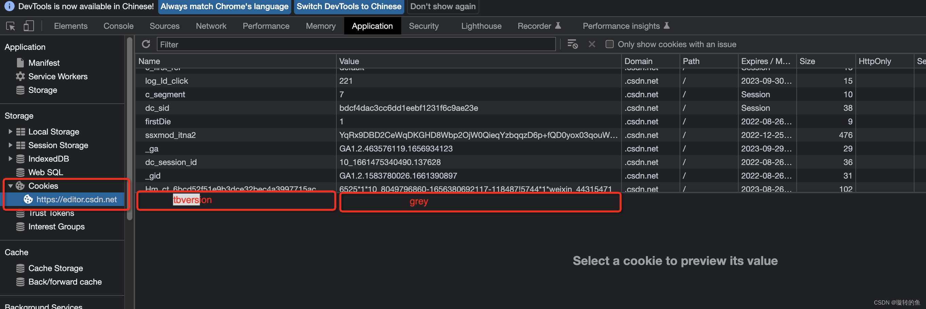Click the cookie Filter input field
This screenshot has width=926, height=309.
point(356,44)
